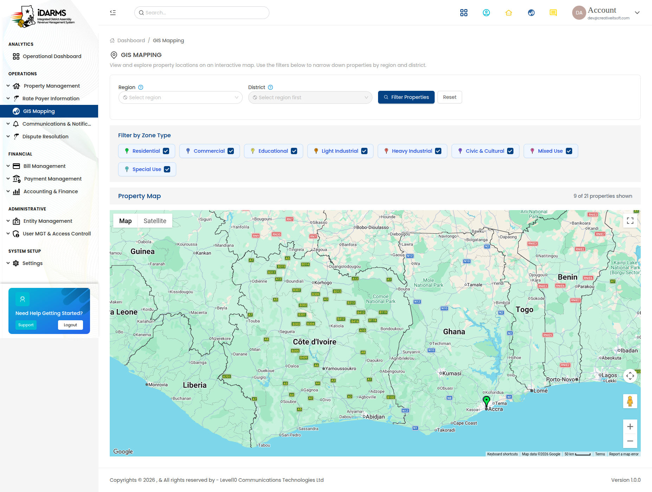652x492 pixels.
Task: Uncheck the Mixed Use zone checkbox
Action: tap(569, 151)
